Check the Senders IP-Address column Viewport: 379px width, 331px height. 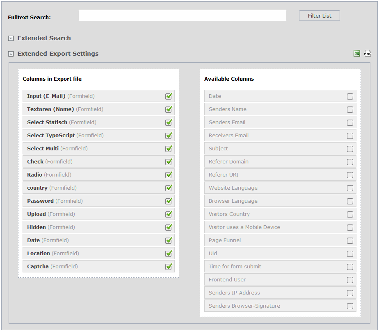pos(350,293)
